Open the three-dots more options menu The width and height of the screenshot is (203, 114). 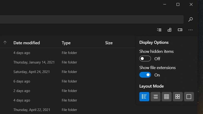pos(191,30)
